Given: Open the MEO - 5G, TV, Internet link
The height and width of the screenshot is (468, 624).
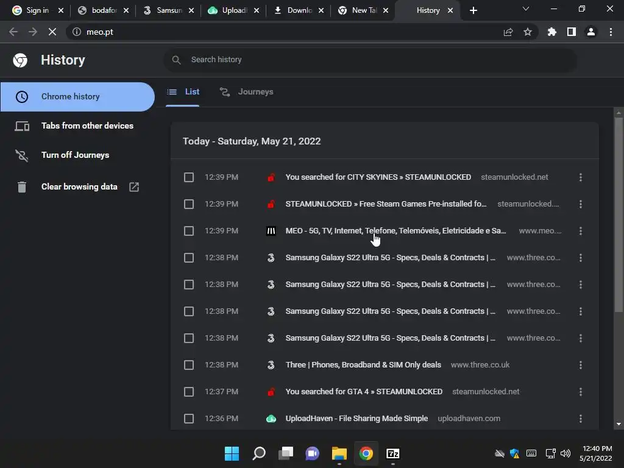Looking at the screenshot, I should (395, 231).
